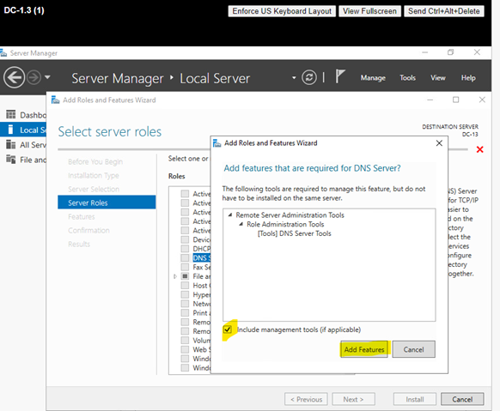The height and width of the screenshot is (411, 500).
Task: Select [Tools] DNS Server Tools item
Action: 295,233
